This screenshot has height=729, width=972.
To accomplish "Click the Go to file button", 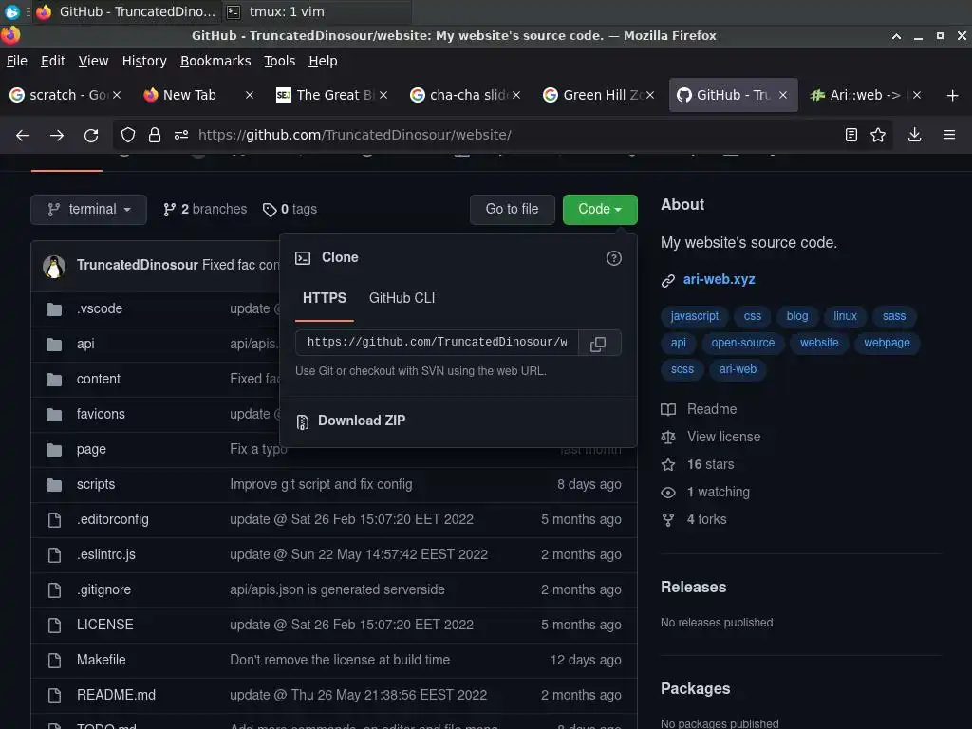I will point(512,210).
